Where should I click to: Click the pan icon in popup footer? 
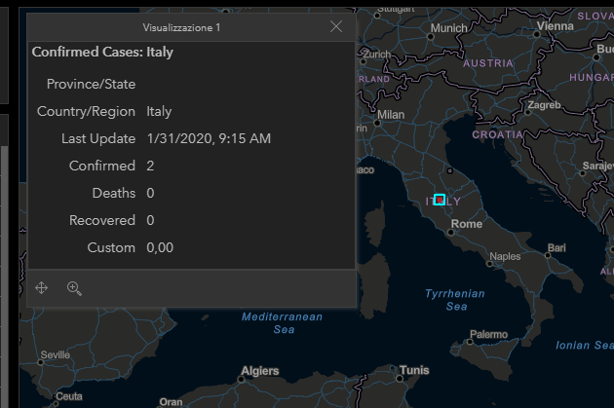[x=42, y=287]
